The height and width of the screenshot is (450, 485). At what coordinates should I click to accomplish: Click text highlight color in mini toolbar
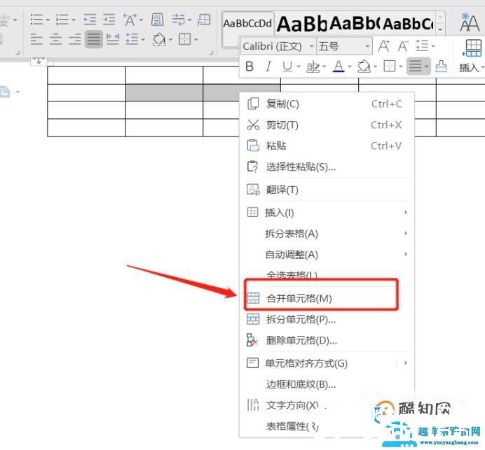pyautogui.click(x=313, y=66)
